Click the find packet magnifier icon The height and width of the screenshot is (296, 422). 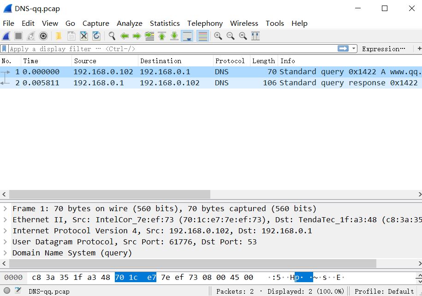tap(112, 36)
